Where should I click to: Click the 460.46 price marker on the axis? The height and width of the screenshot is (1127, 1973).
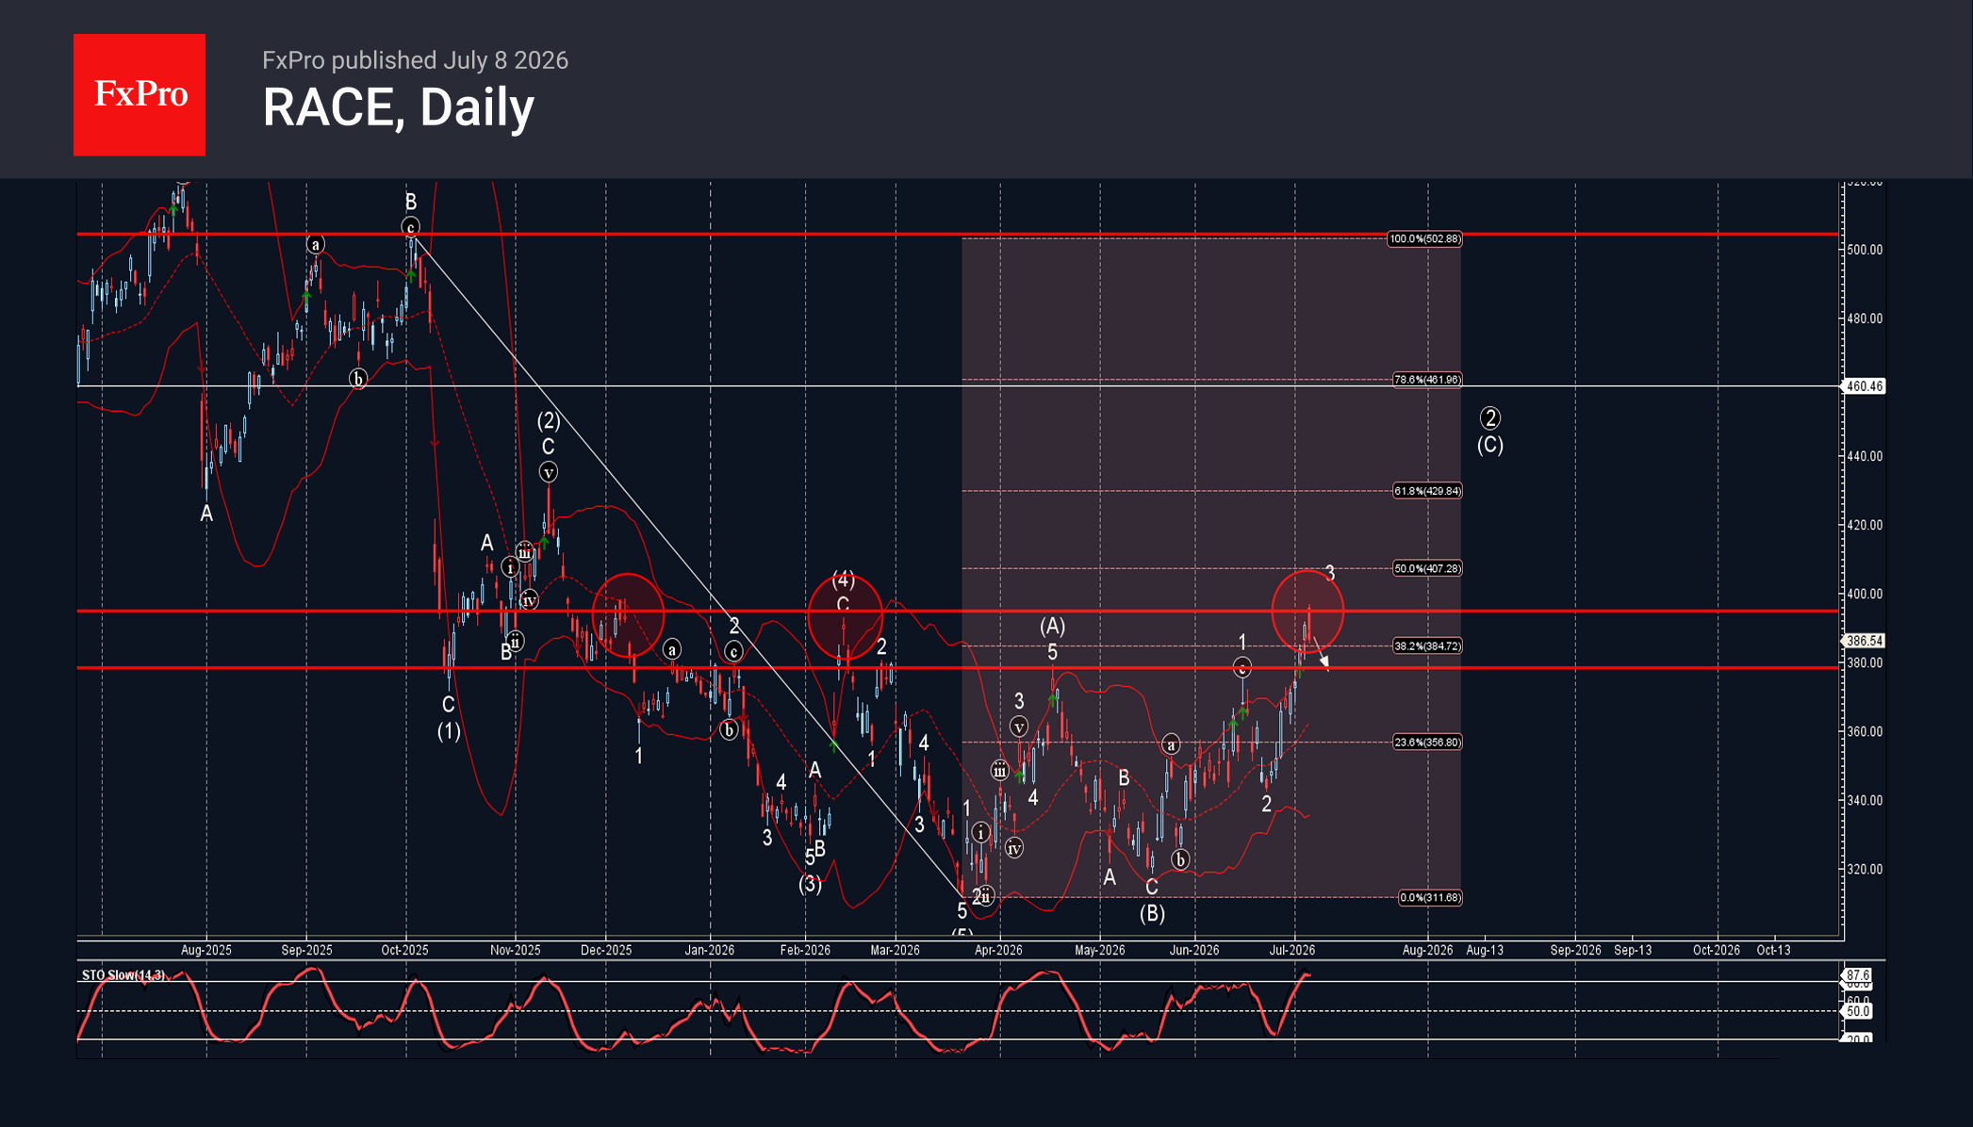[1864, 386]
